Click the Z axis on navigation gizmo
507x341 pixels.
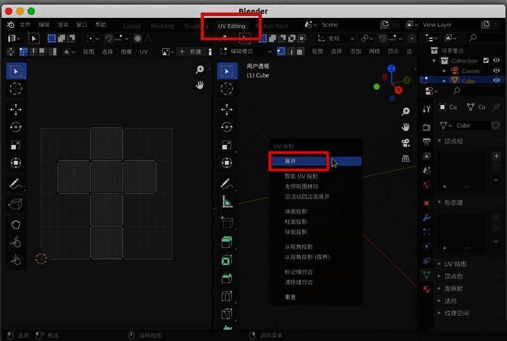391,68
